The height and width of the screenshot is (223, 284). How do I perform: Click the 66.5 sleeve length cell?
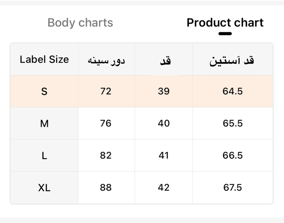click(233, 155)
